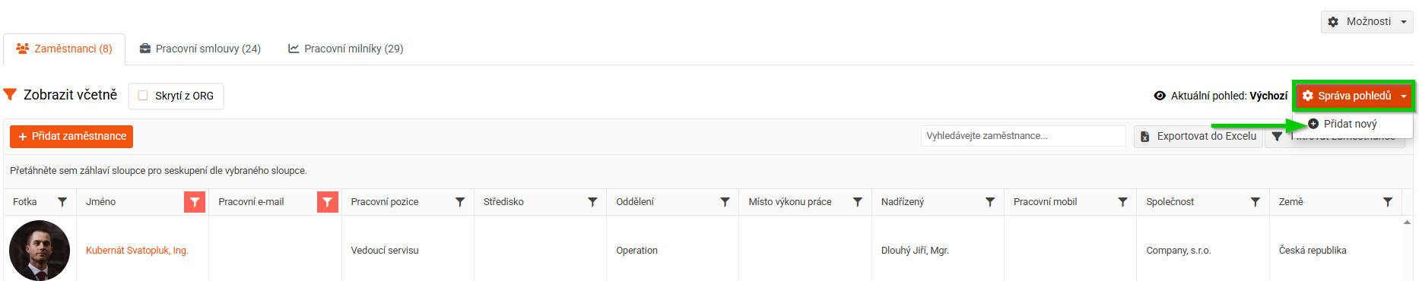The width and height of the screenshot is (1419, 281).
Task: Click filter icon for Oddělení column
Action: pos(725,202)
